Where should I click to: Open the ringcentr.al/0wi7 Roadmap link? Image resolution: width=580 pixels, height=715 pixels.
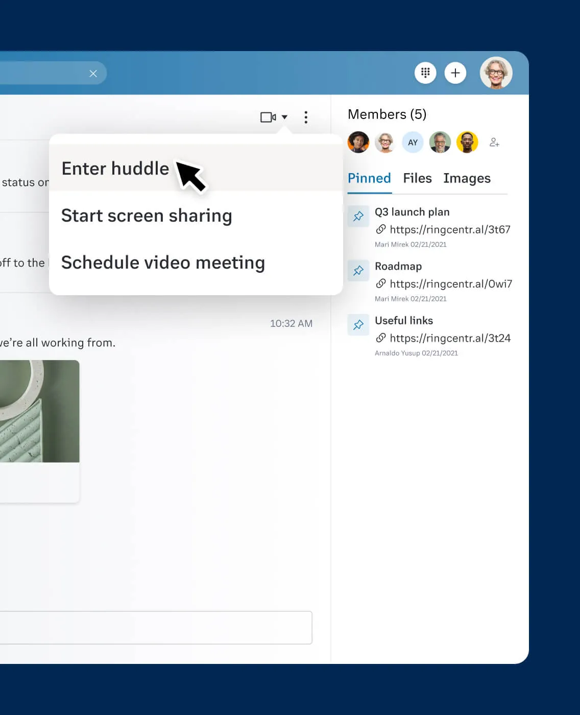pyautogui.click(x=451, y=284)
